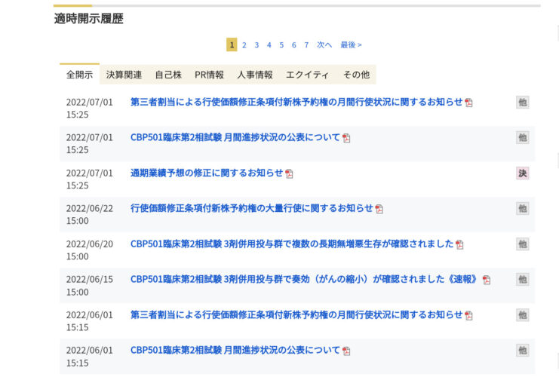The height and width of the screenshot is (377, 559).
Task: Click 他 badge on 2022/06/01 CBP501 row
Action: click(x=522, y=351)
